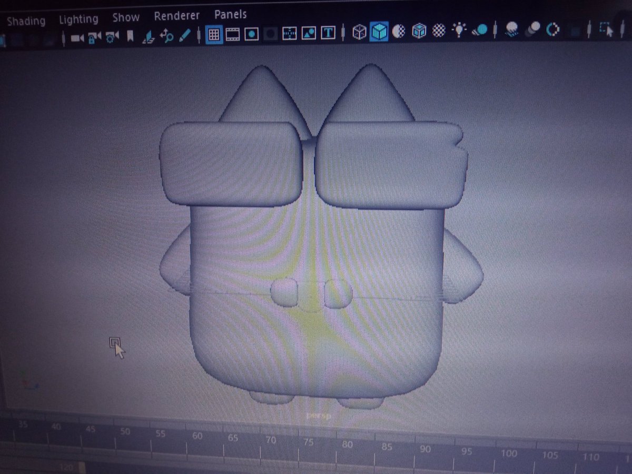This screenshot has width=632, height=474.
Task: Click the range field showing 120
Action: (67, 468)
